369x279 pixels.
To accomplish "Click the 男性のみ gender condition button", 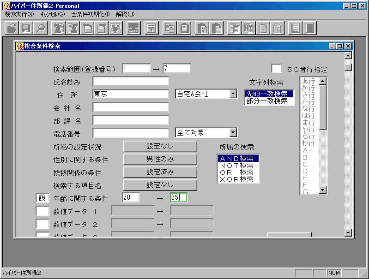I will pyautogui.click(x=160, y=159).
